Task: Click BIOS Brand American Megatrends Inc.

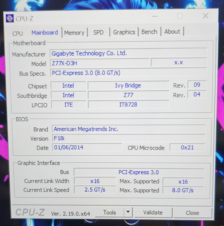Action: pos(129,129)
